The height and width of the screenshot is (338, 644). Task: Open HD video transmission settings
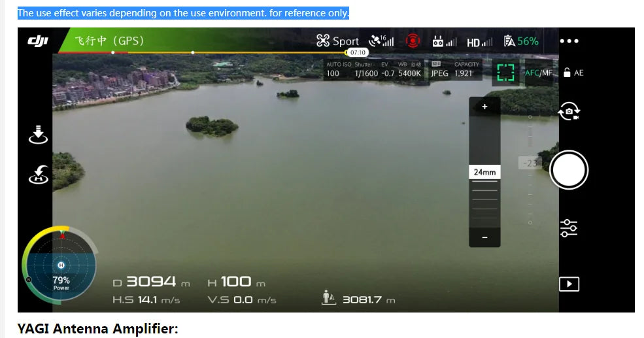click(x=480, y=42)
